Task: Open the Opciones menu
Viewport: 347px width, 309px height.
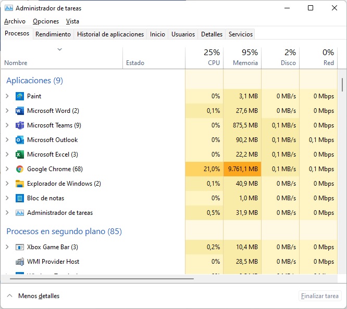Action: click(46, 21)
